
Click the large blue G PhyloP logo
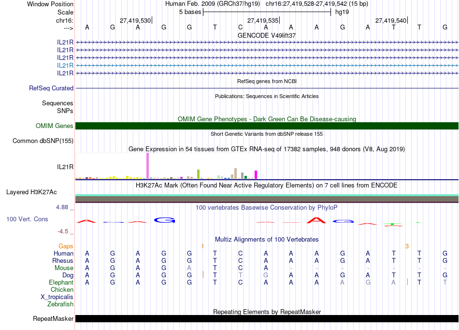[164, 220]
